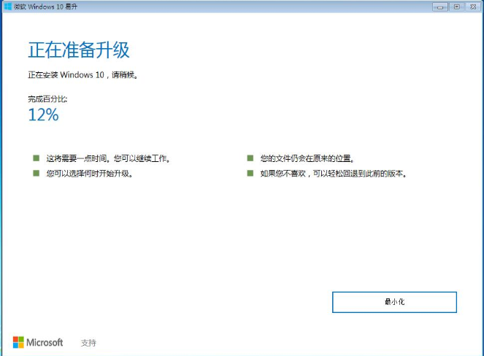This screenshot has height=356, width=484.
Task: Open the 支持 support link
Action: [x=88, y=343]
